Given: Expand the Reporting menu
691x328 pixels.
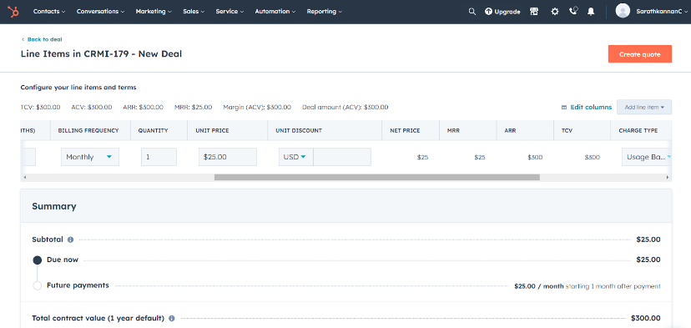Looking at the screenshot, I should click(x=325, y=12).
